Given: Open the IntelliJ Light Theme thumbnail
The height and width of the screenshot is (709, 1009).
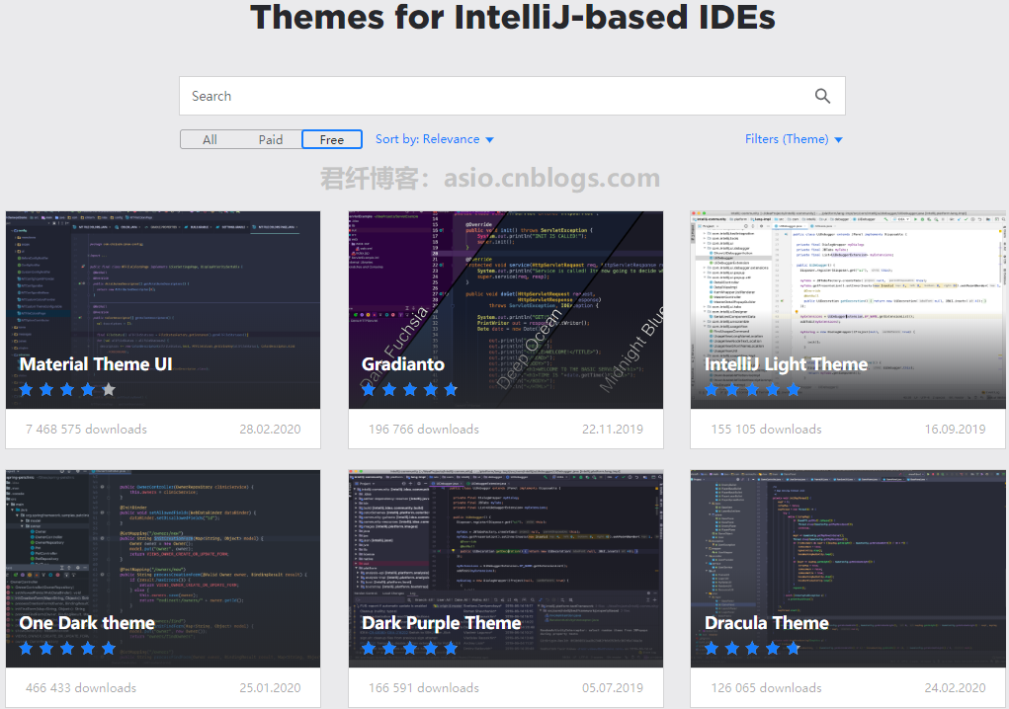Looking at the screenshot, I should click(x=848, y=310).
